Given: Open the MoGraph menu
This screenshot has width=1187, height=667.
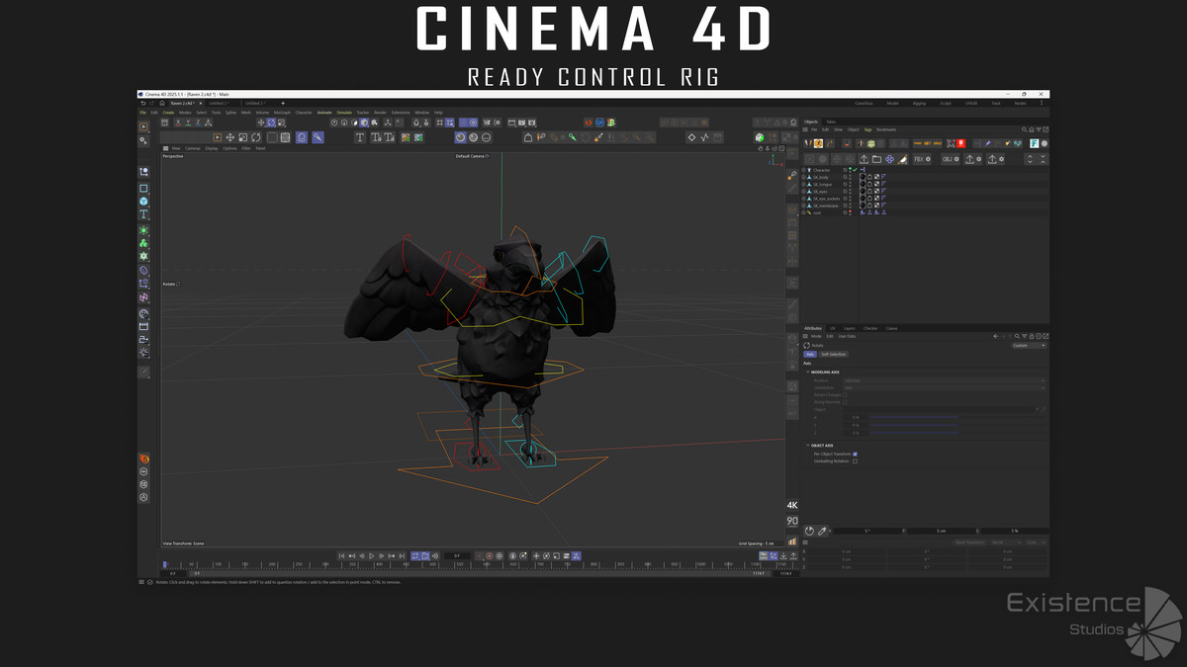Looking at the screenshot, I should click(282, 113).
